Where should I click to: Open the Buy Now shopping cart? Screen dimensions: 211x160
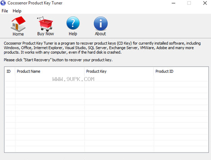pyautogui.click(x=45, y=24)
